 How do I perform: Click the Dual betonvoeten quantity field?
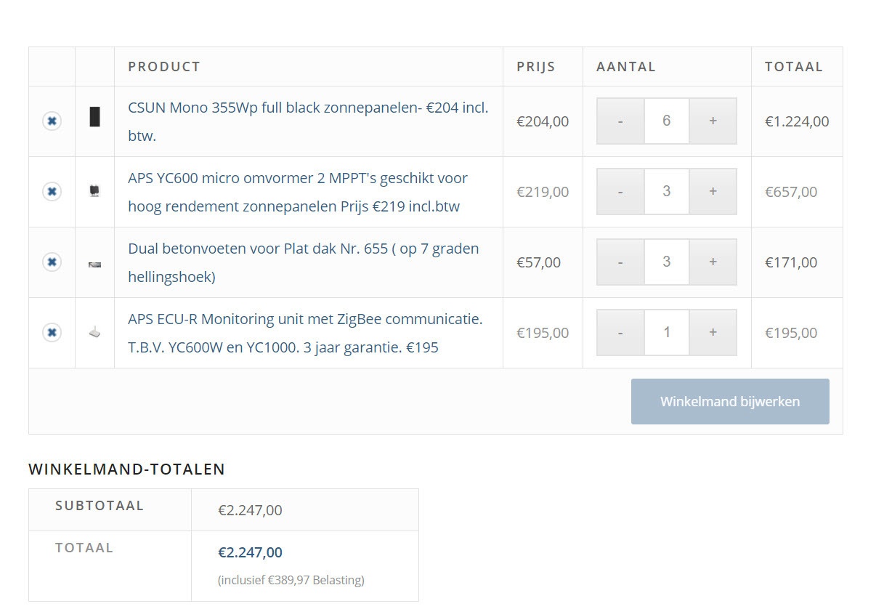tap(666, 262)
